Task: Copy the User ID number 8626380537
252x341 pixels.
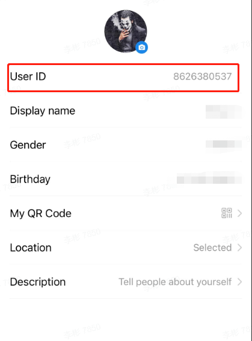Action: coord(203,77)
